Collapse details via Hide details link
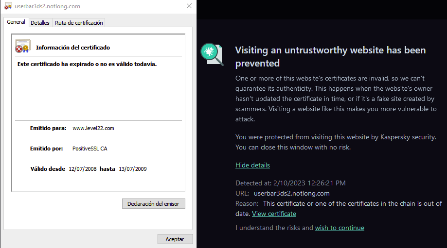The width and height of the screenshot is (447, 248). (252, 165)
